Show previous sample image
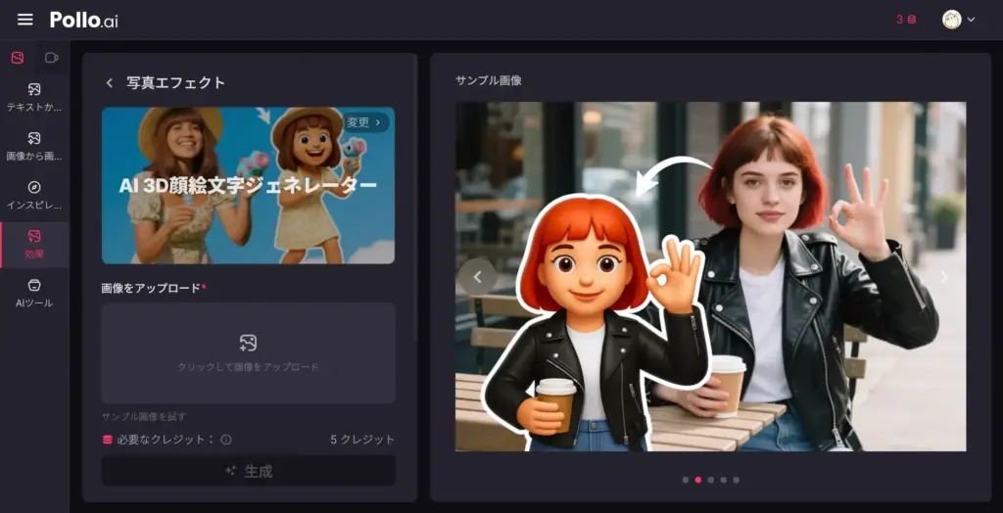This screenshot has width=1003, height=513. coord(478,277)
